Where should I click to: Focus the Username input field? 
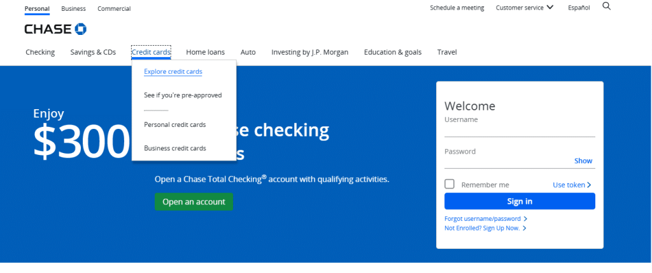click(520, 130)
